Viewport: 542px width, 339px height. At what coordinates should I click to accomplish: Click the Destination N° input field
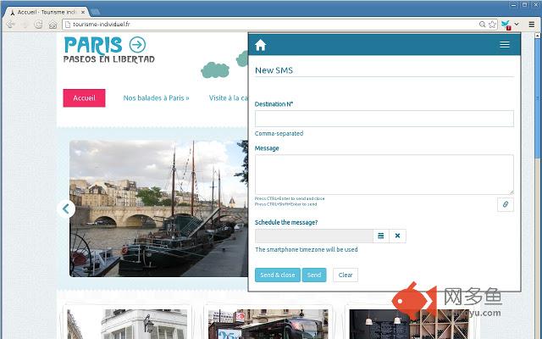384,119
